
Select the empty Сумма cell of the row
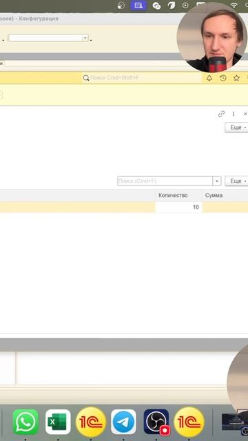(225, 207)
